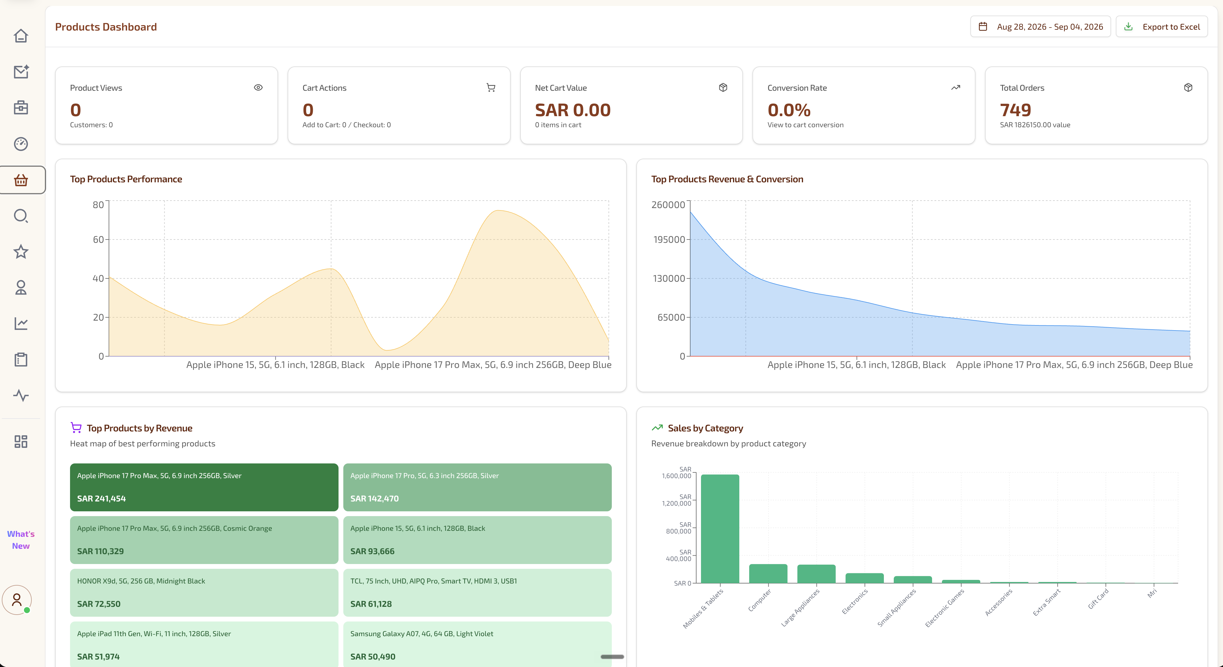This screenshot has width=1223, height=667.
Task: Click the Electronic Games axis label
Action: 945,608
